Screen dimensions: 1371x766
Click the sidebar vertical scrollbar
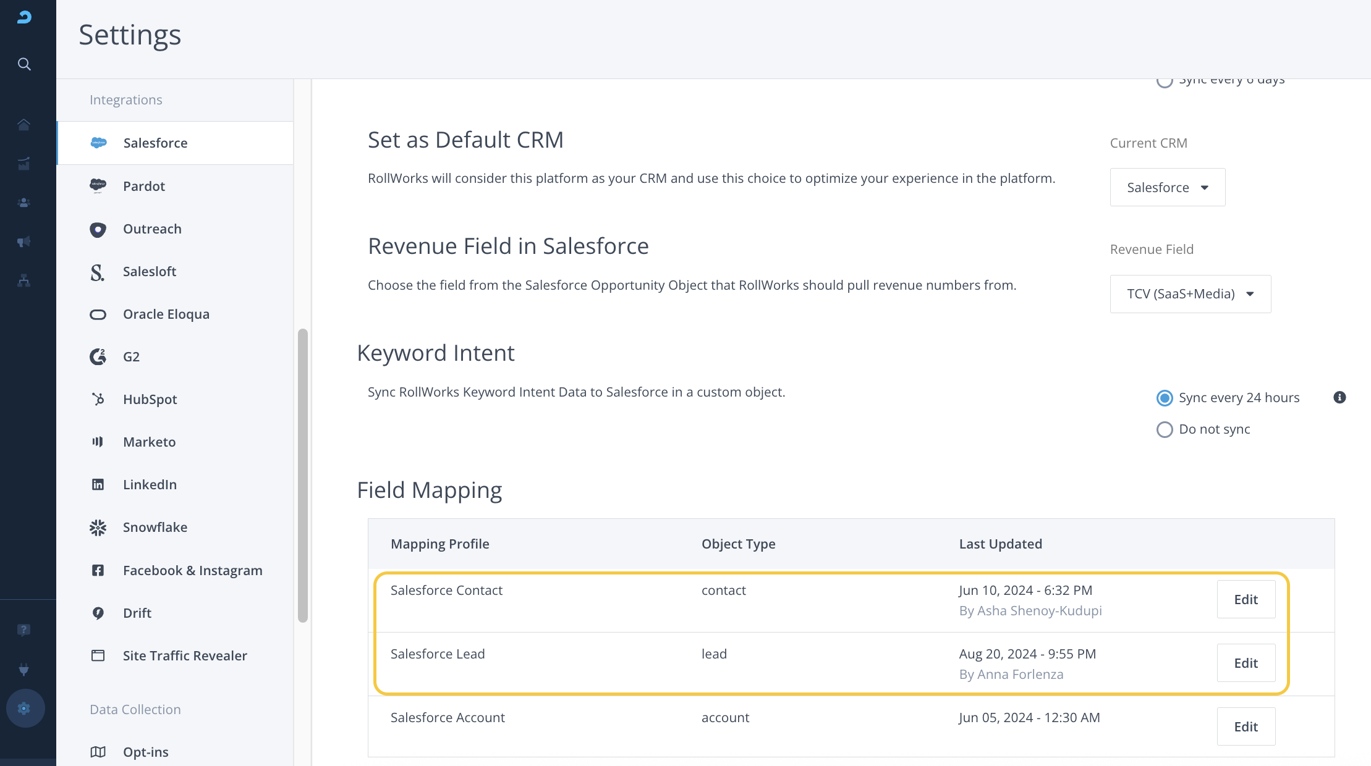click(x=303, y=476)
